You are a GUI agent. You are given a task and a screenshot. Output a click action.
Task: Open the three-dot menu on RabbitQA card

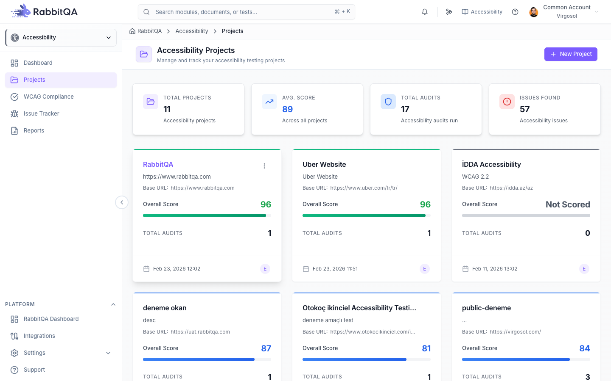click(x=264, y=166)
